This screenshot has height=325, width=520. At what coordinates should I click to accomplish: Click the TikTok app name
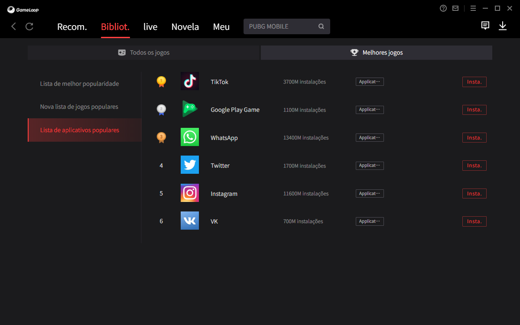(219, 82)
